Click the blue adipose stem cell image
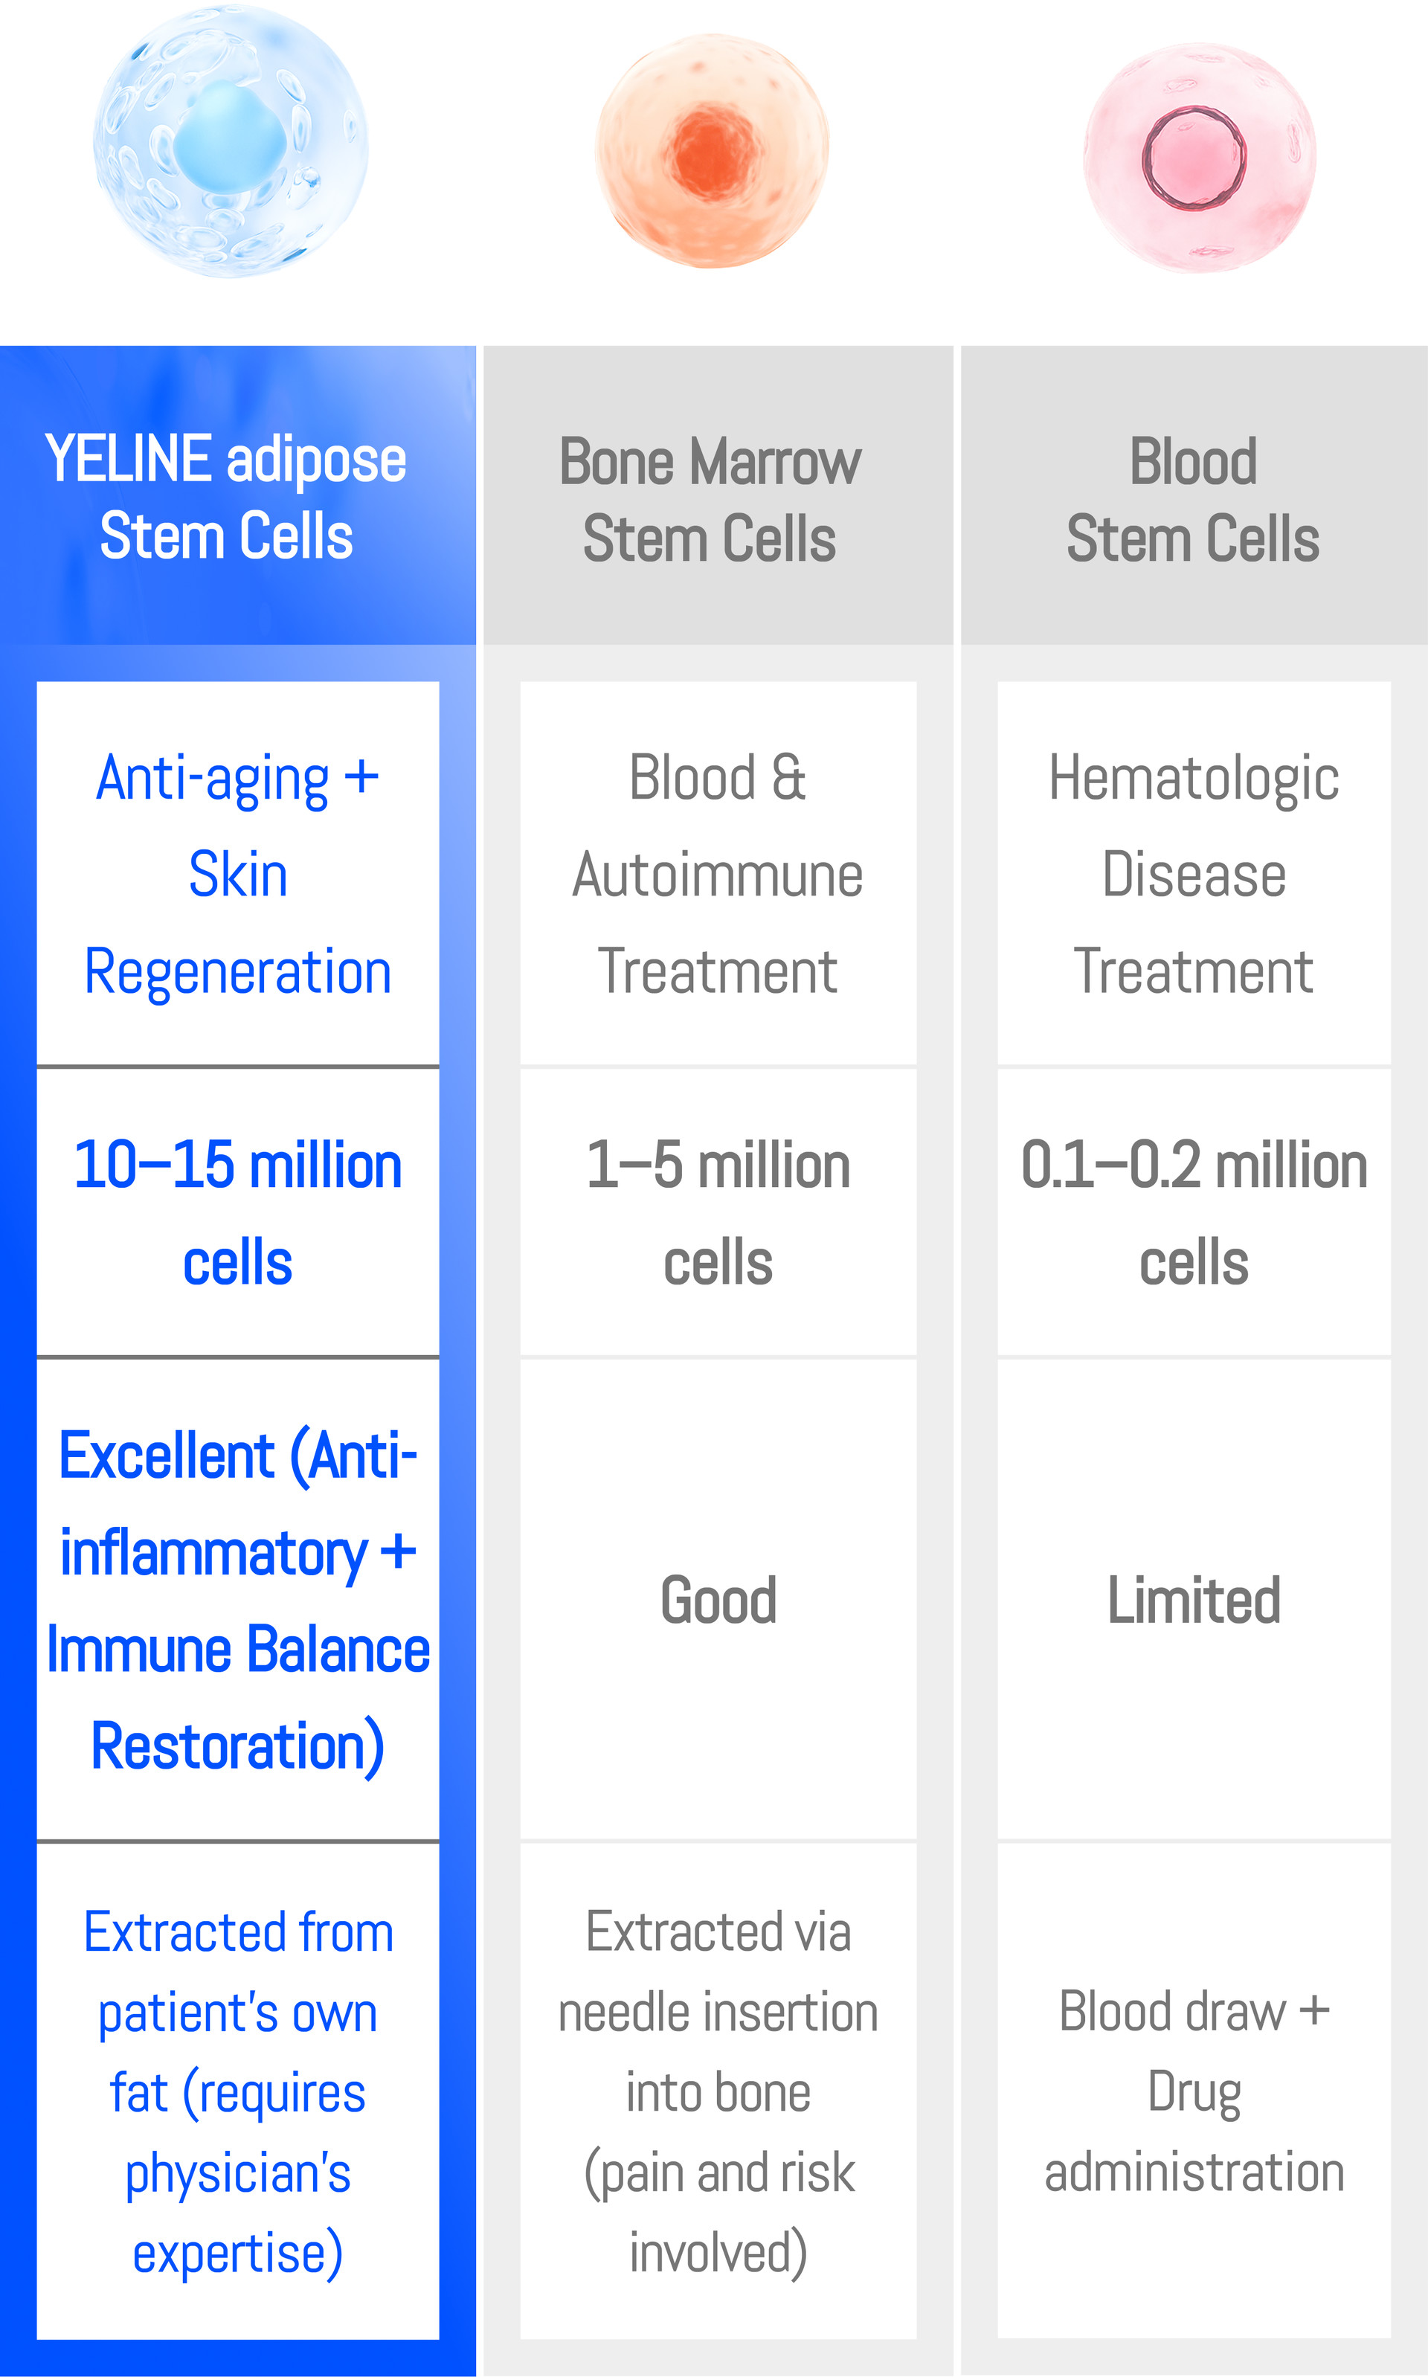The image size is (1428, 2377). pyautogui.click(x=231, y=141)
